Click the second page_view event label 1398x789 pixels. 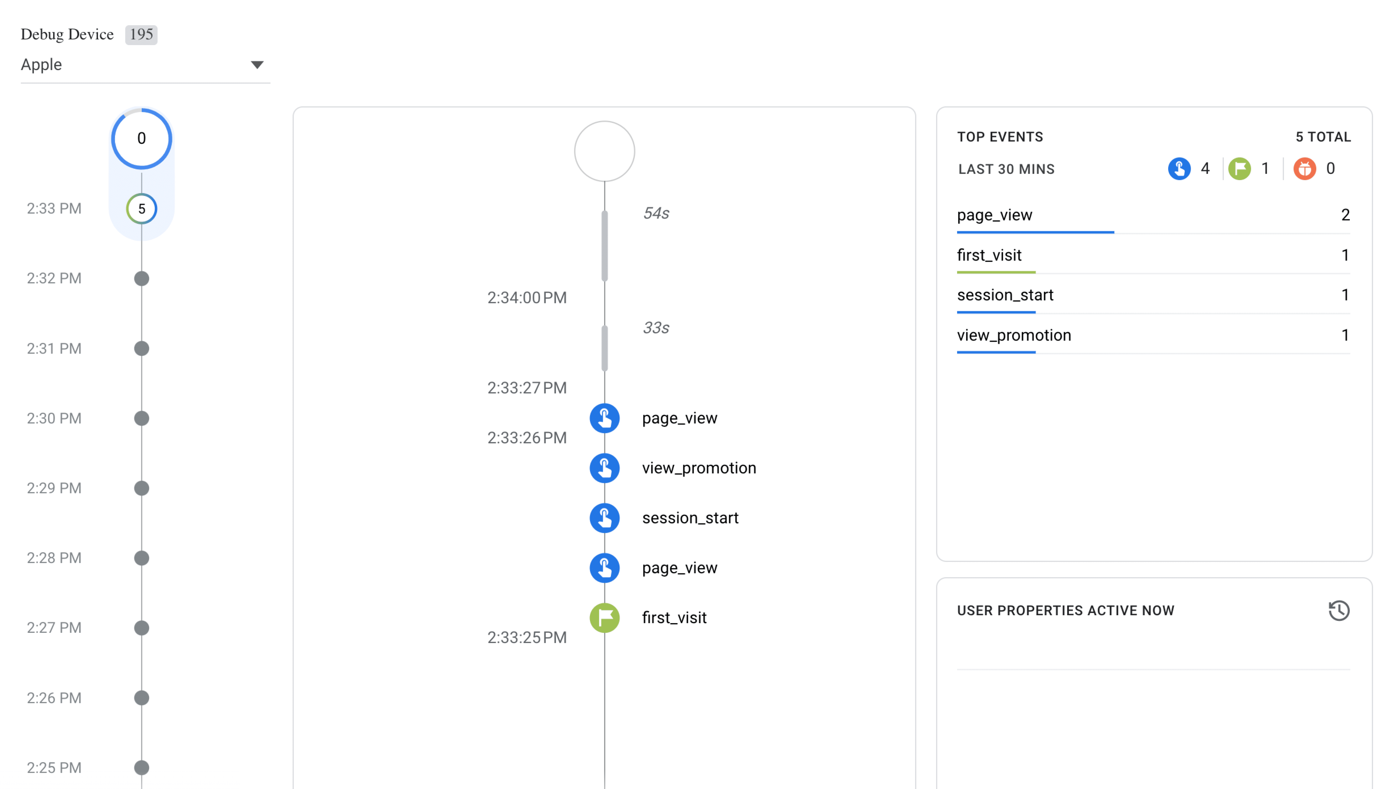680,568
